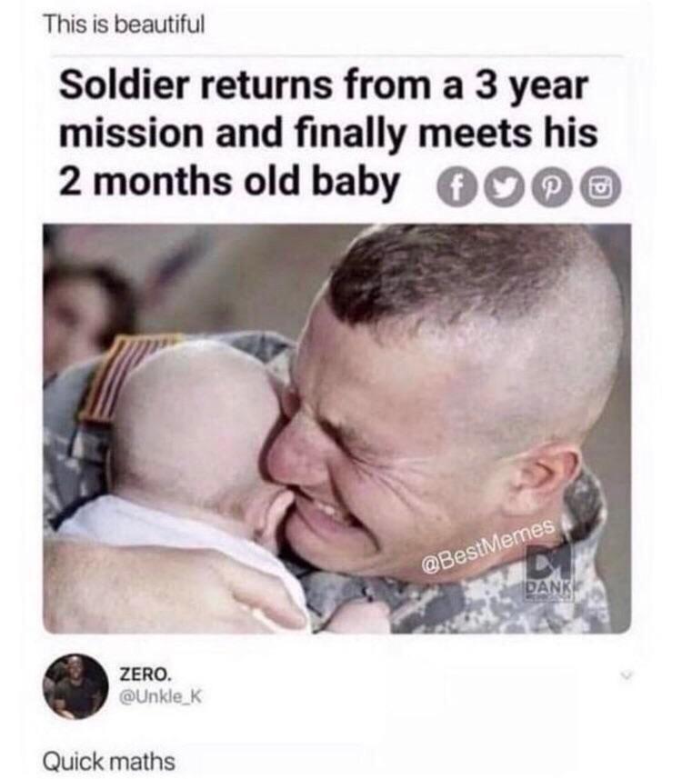The image size is (682, 779).
Task: Open the tweet options chevron
Action: coord(626,675)
